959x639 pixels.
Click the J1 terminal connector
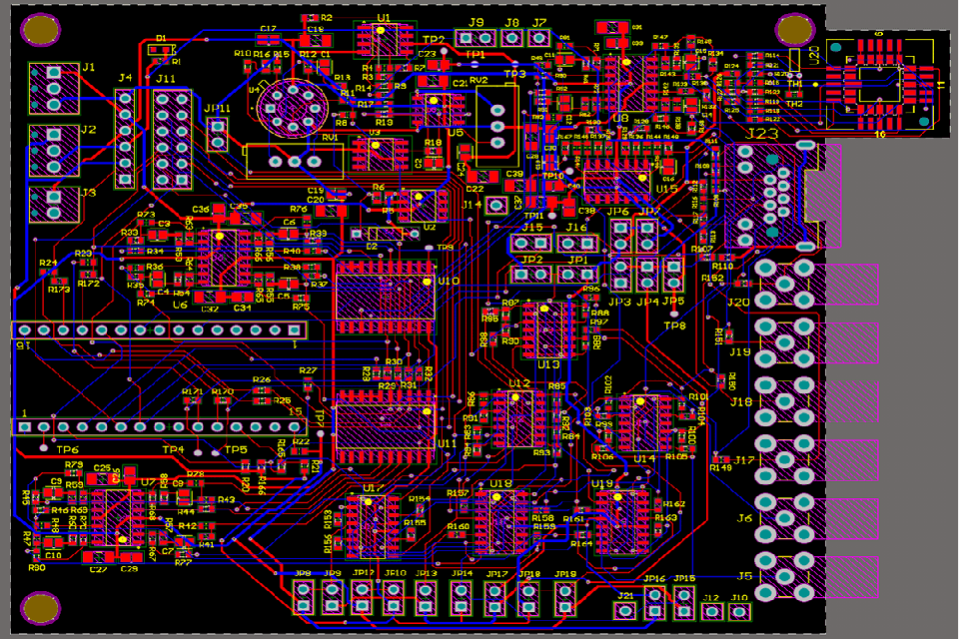click(x=54, y=88)
